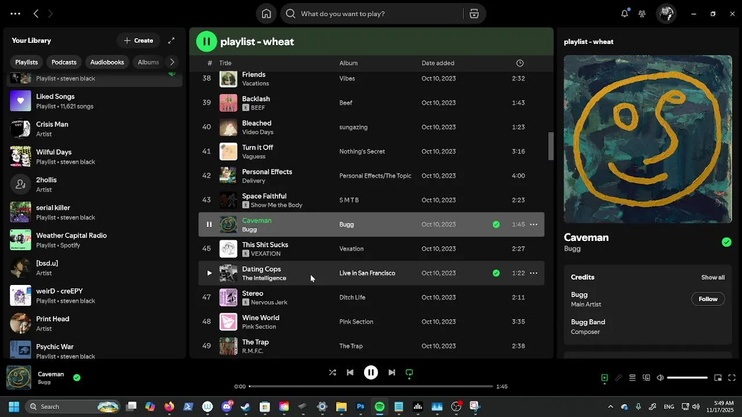
Task: Go back with the left arrow
Action: (x=36, y=13)
